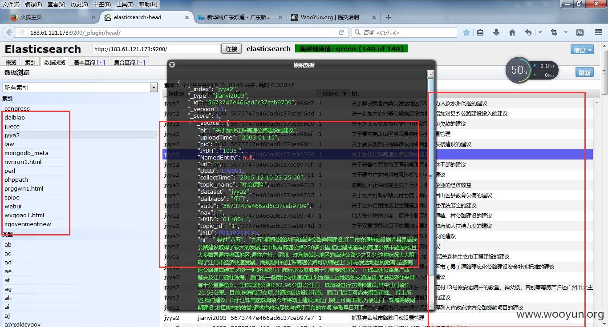This screenshot has width=608, height=327.
Task: Close the 火狐主页 tab
Action: click(93, 17)
